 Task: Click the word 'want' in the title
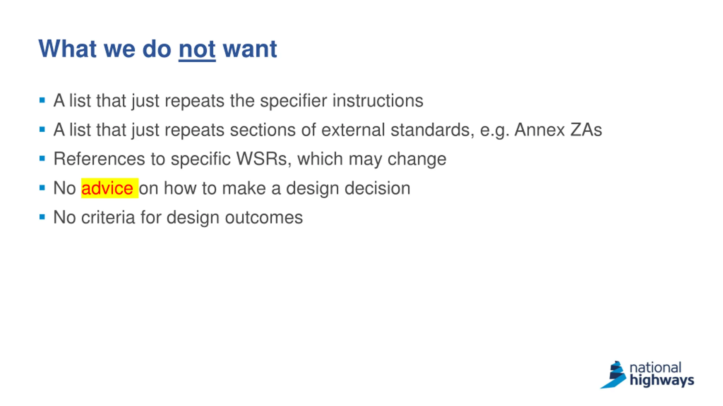point(250,49)
